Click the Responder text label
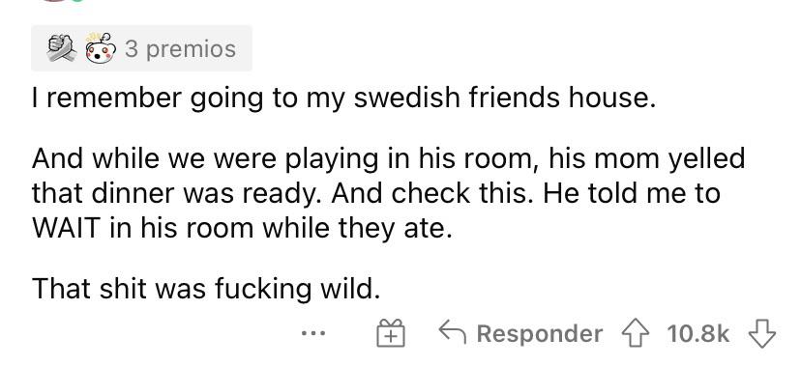 click(540, 334)
